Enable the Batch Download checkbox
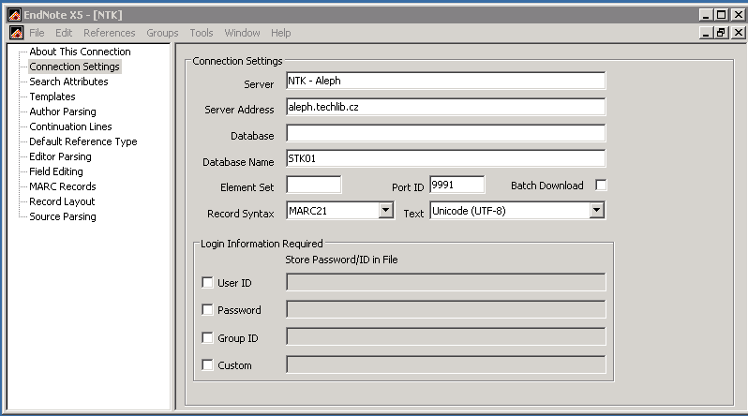 pos(601,186)
